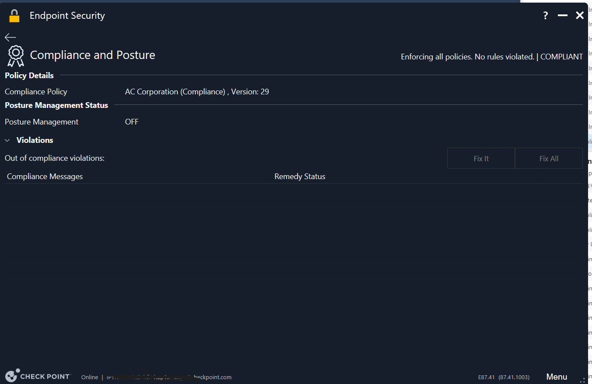
Task: Click the "Endpoint Security" window title
Action: pyautogui.click(x=67, y=16)
